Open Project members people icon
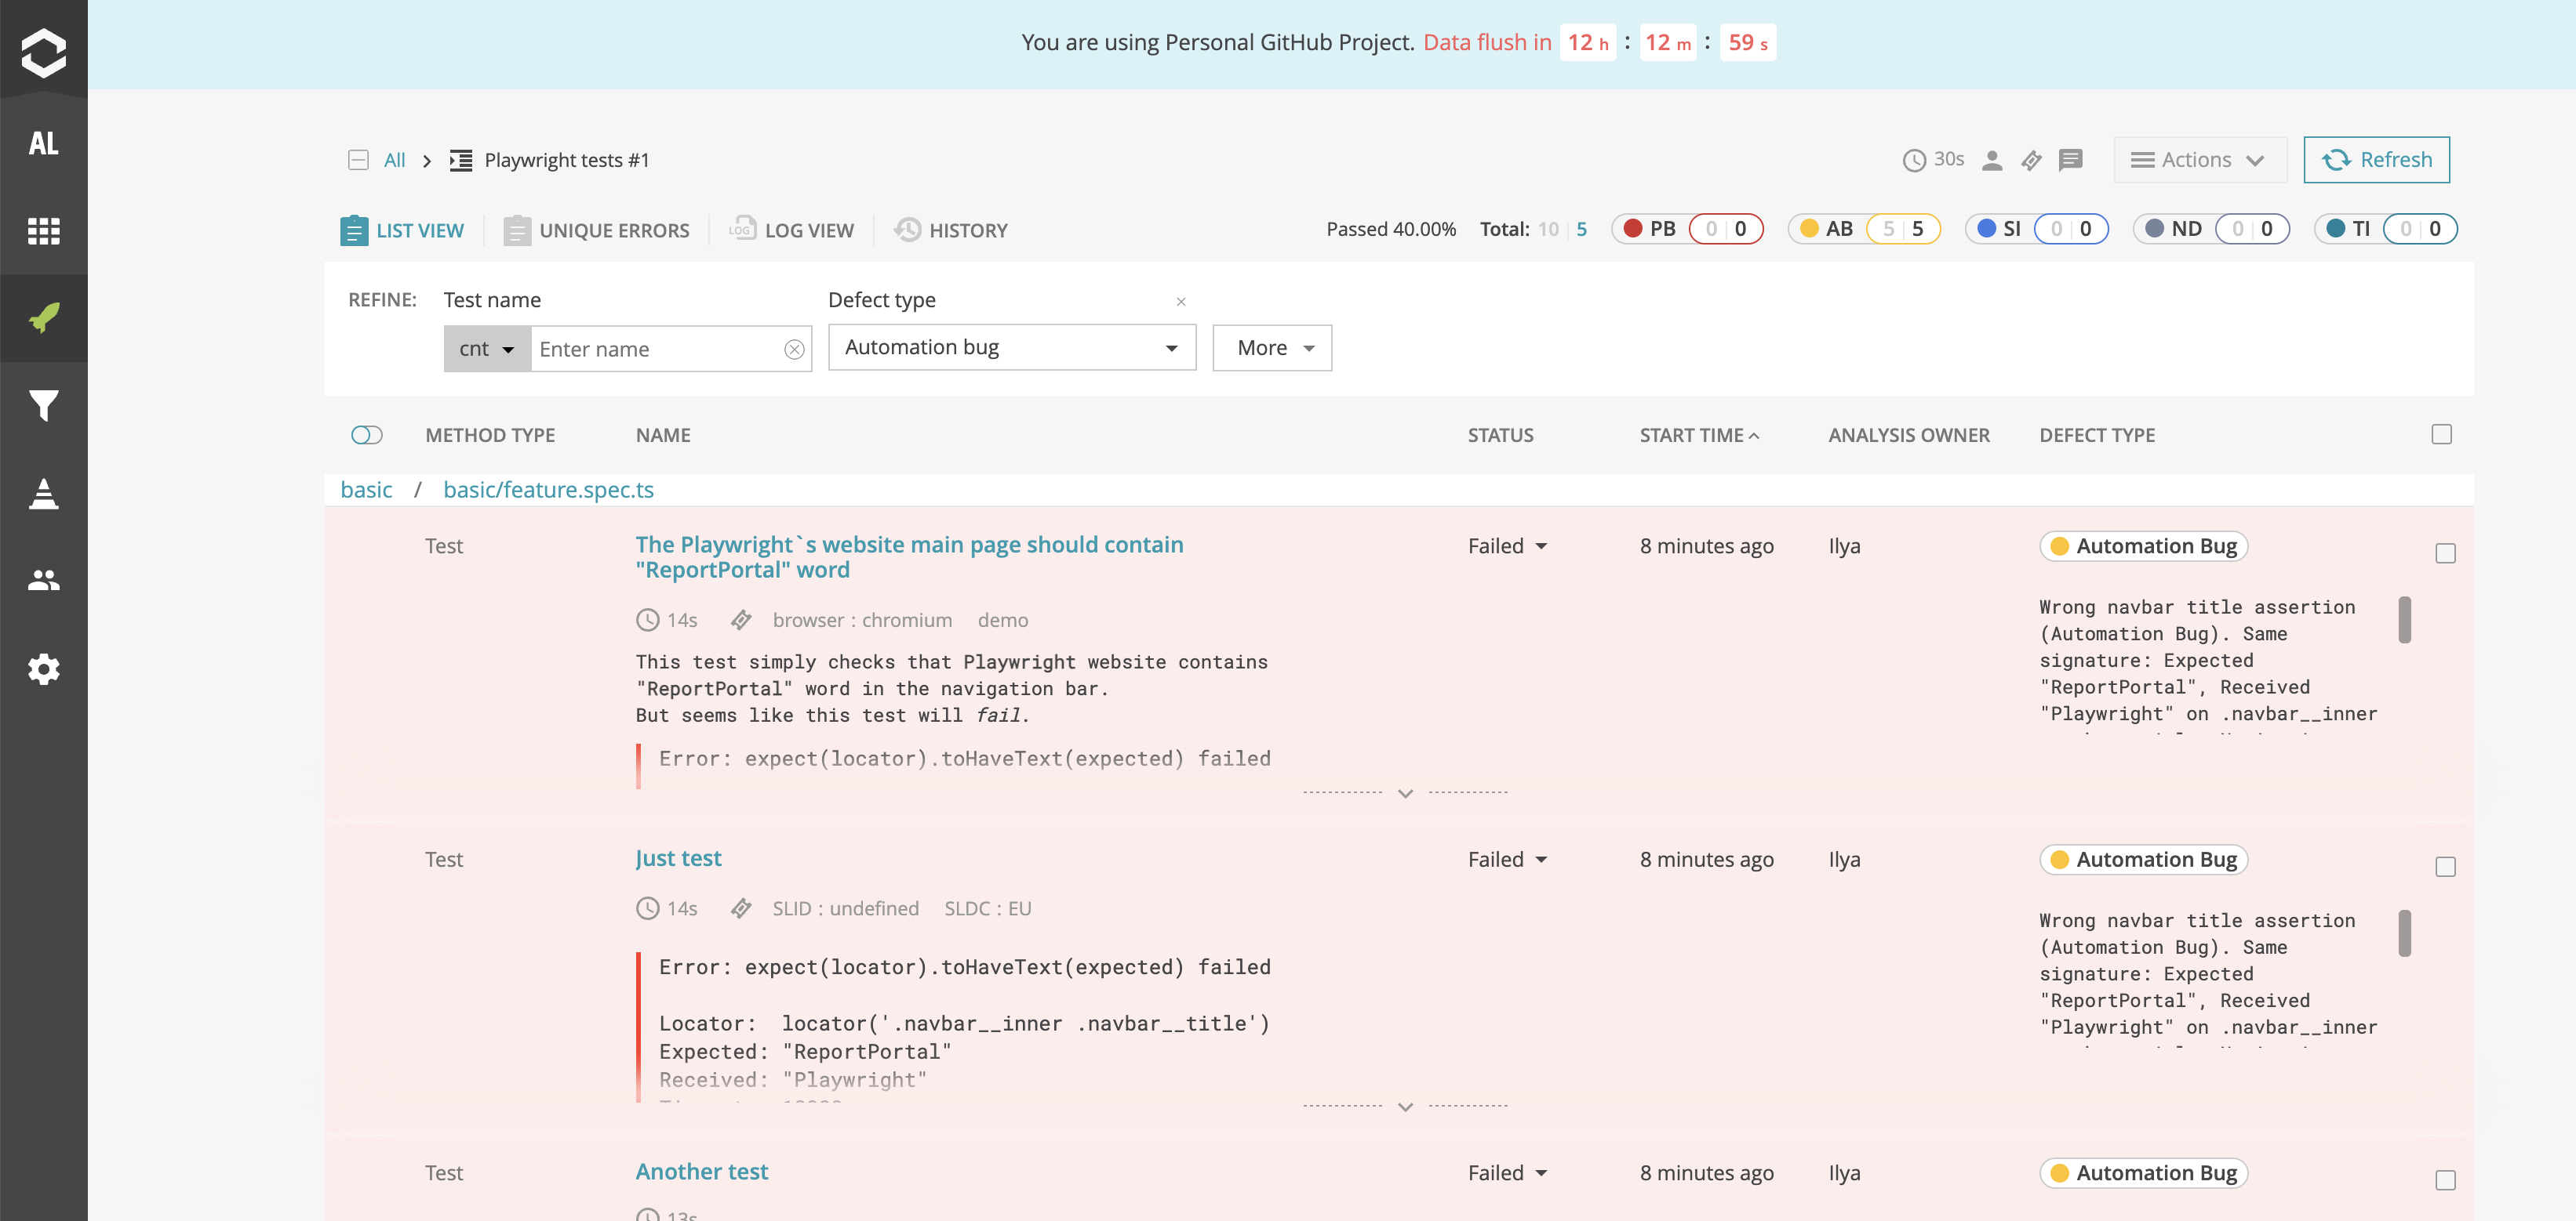 pyautogui.click(x=43, y=579)
